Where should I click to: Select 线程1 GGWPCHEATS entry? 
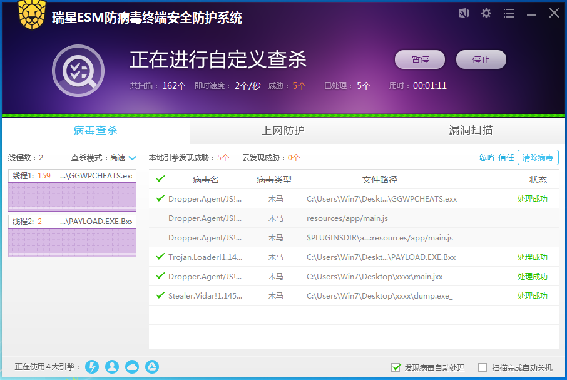(73, 176)
